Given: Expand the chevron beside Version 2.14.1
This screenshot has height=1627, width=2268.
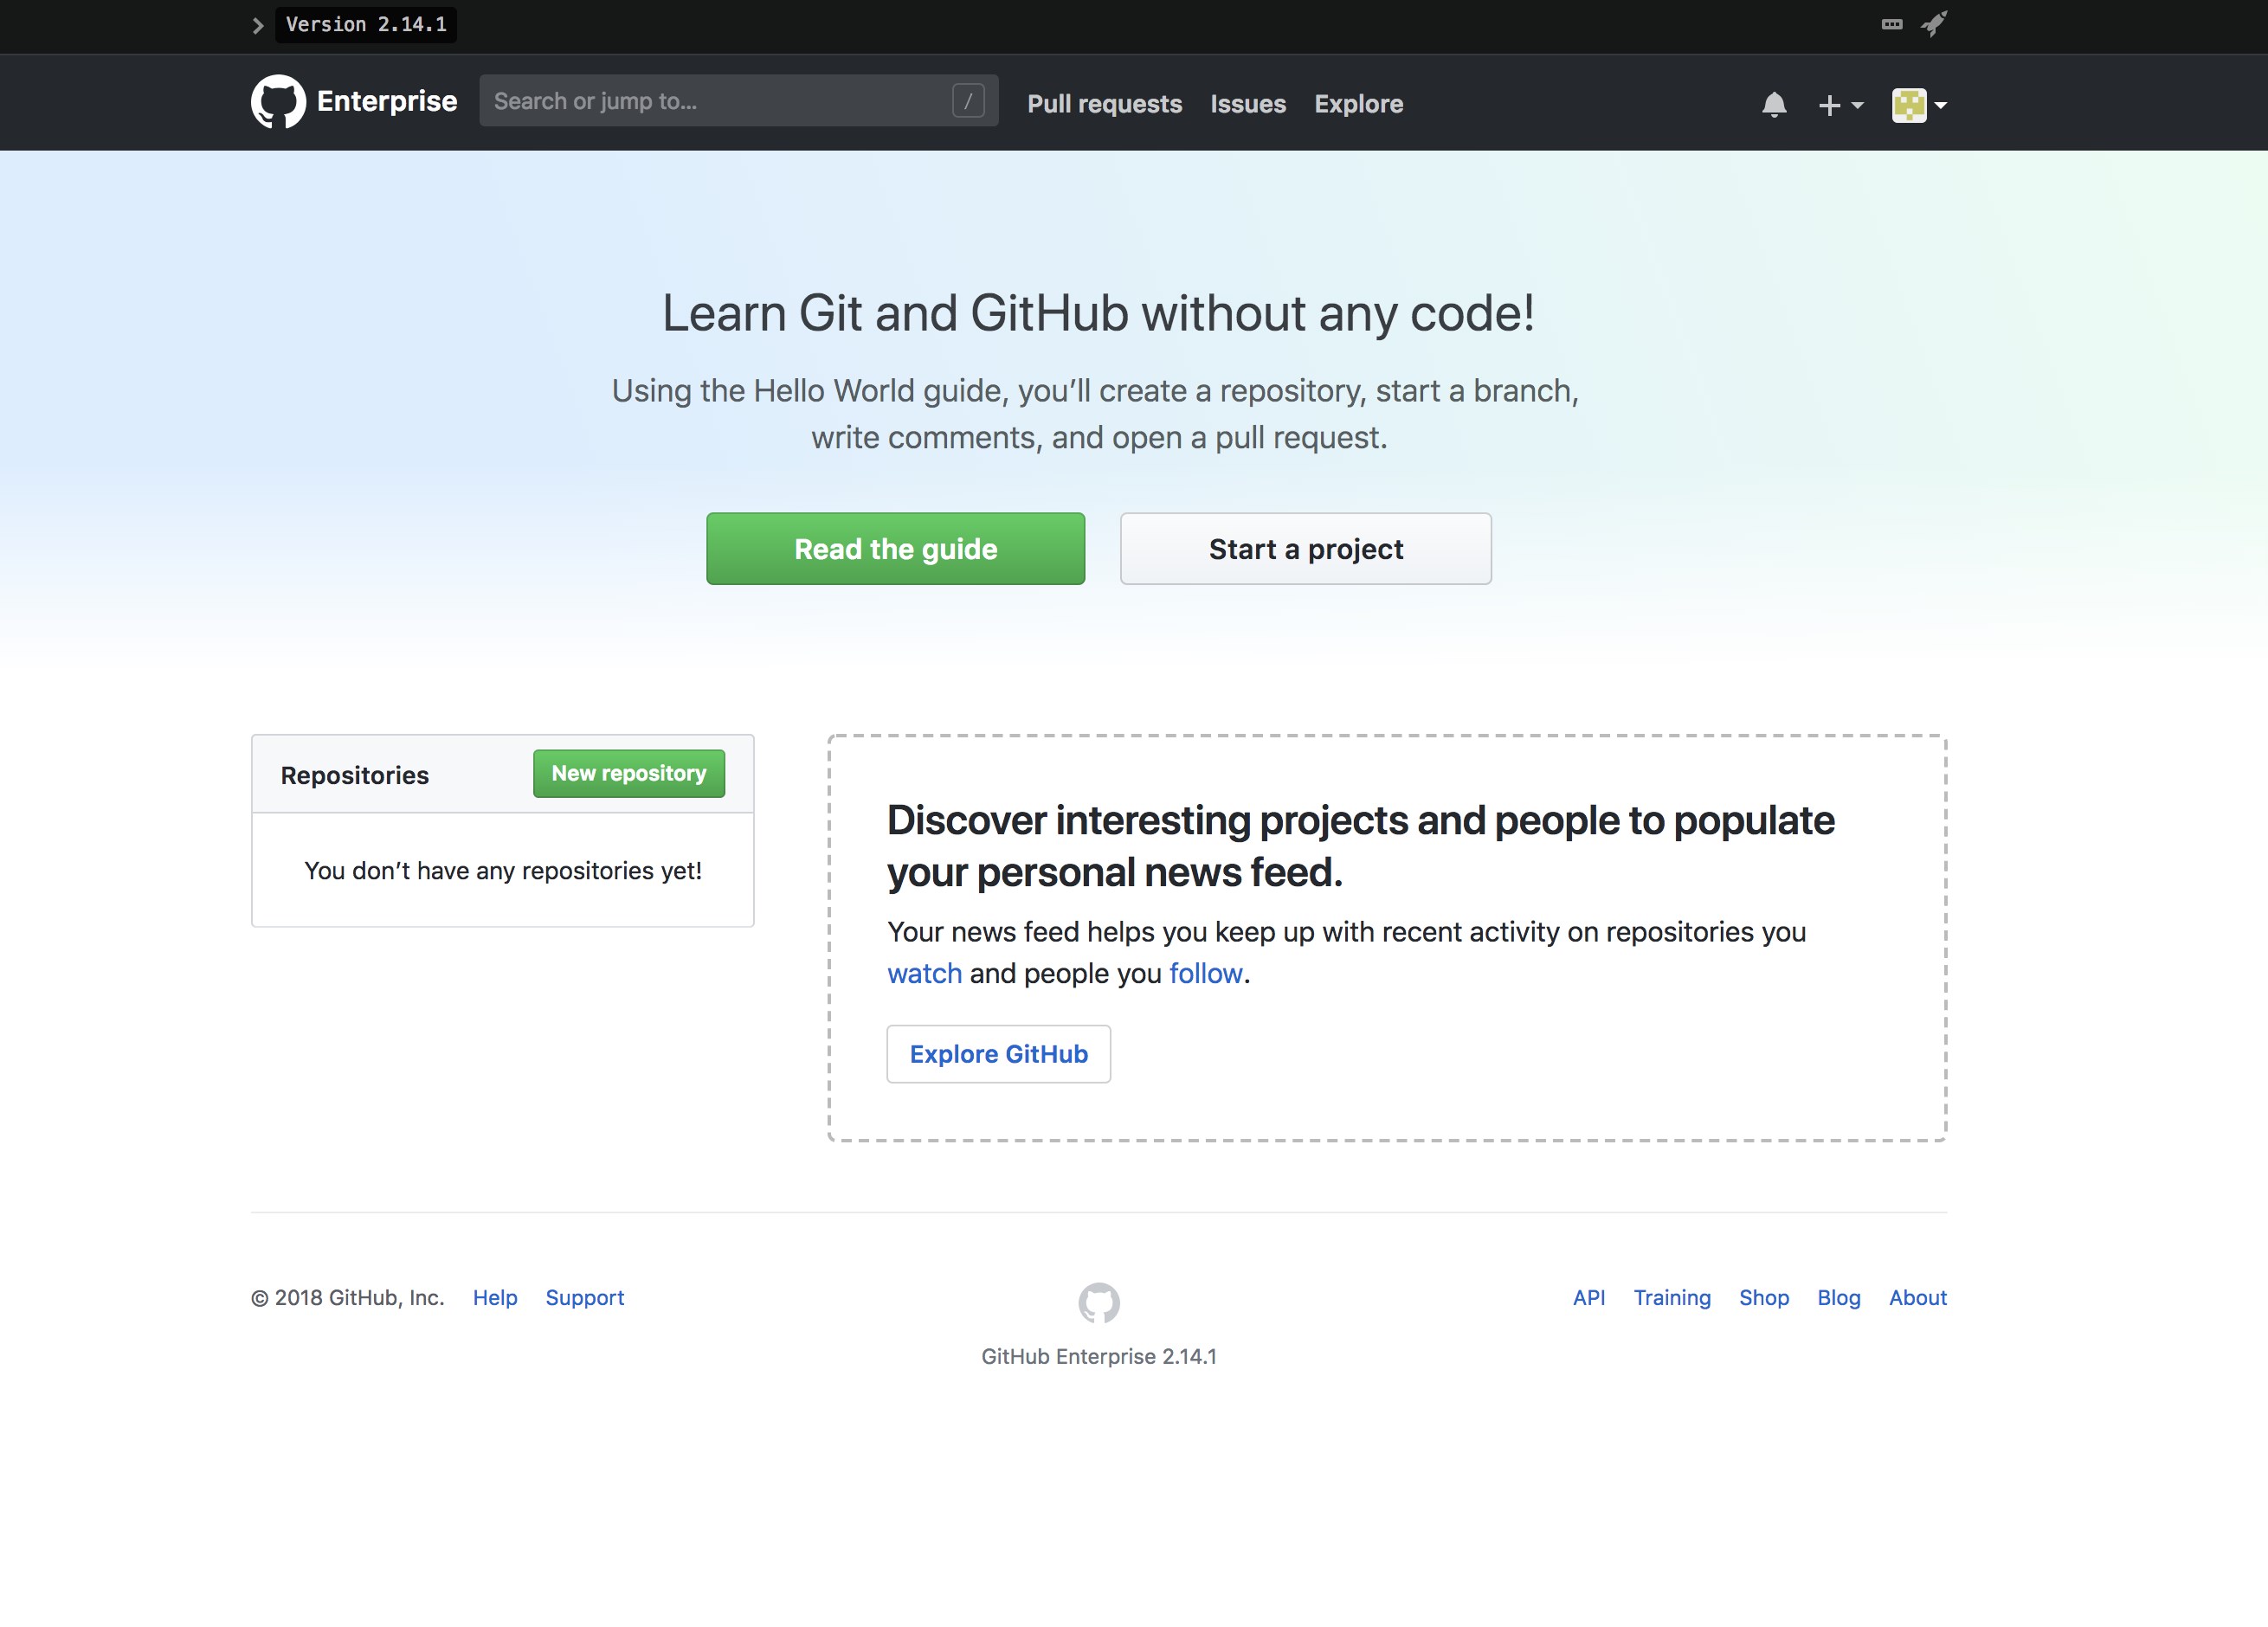Looking at the screenshot, I should click(258, 25).
